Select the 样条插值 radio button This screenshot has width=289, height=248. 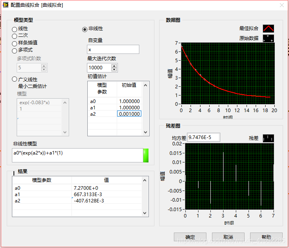pos(14,44)
